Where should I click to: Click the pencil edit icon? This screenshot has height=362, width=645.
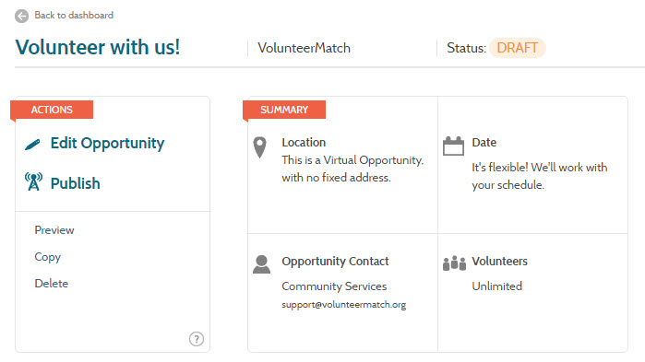click(x=32, y=145)
